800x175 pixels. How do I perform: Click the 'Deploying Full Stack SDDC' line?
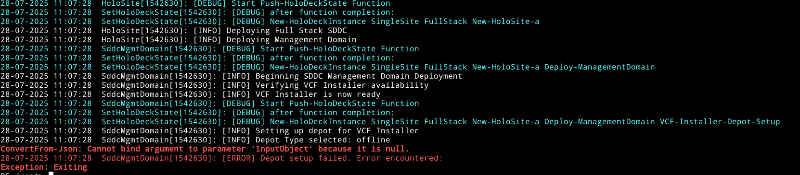(174, 31)
